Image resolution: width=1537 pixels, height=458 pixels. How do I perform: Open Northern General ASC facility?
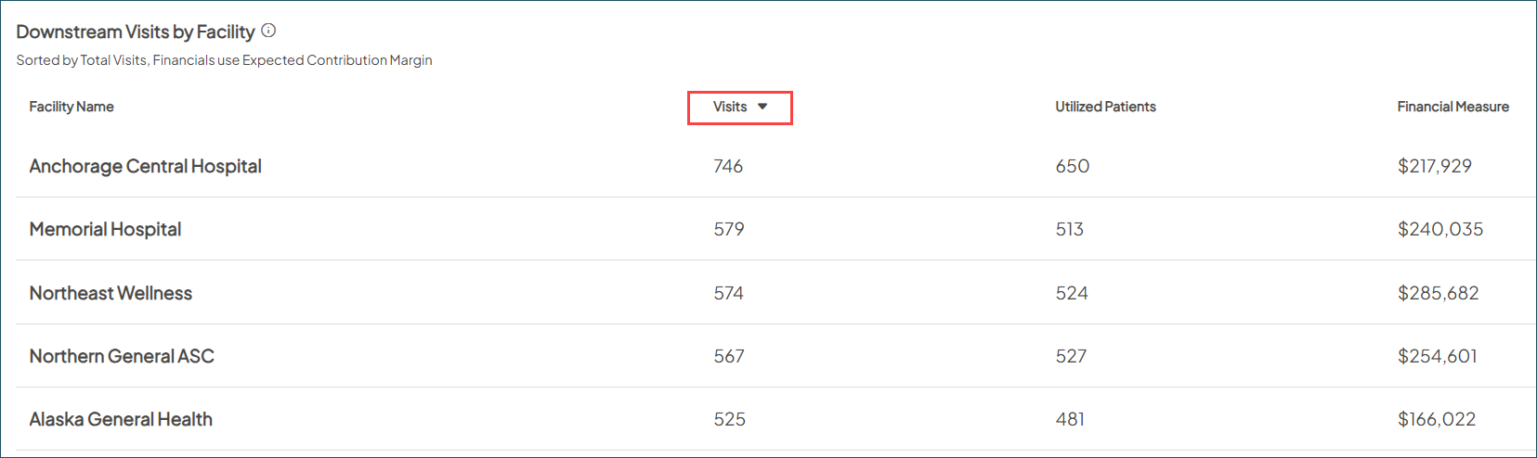tap(122, 356)
